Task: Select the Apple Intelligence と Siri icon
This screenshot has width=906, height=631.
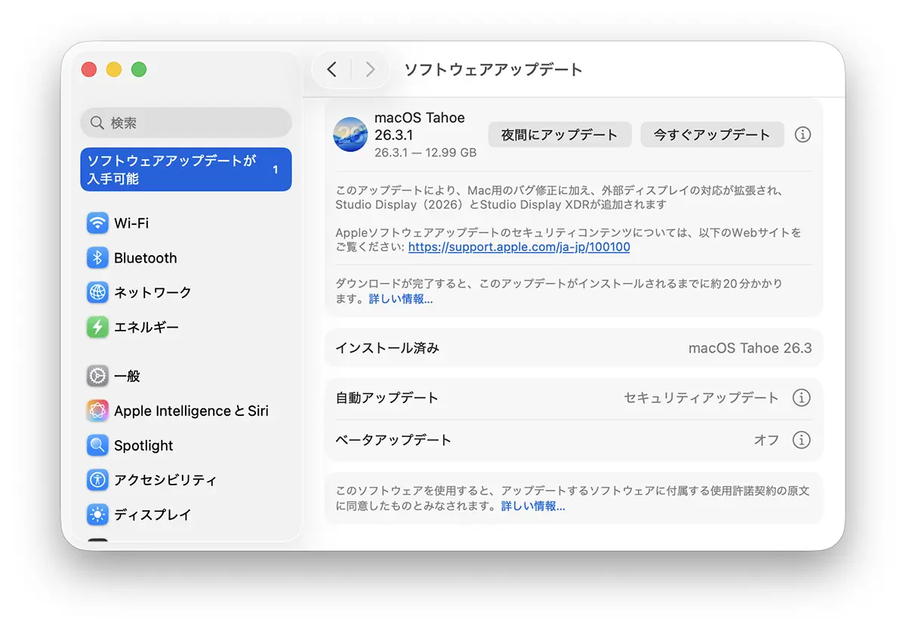Action: (x=97, y=411)
